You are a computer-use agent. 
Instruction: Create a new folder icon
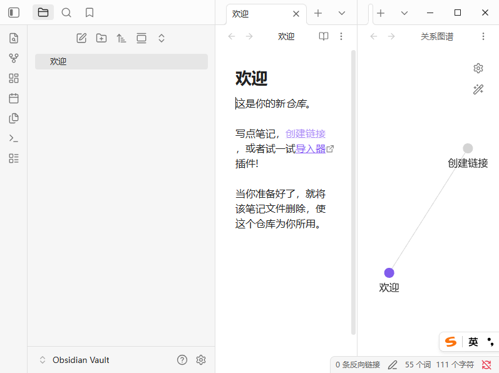tap(101, 38)
